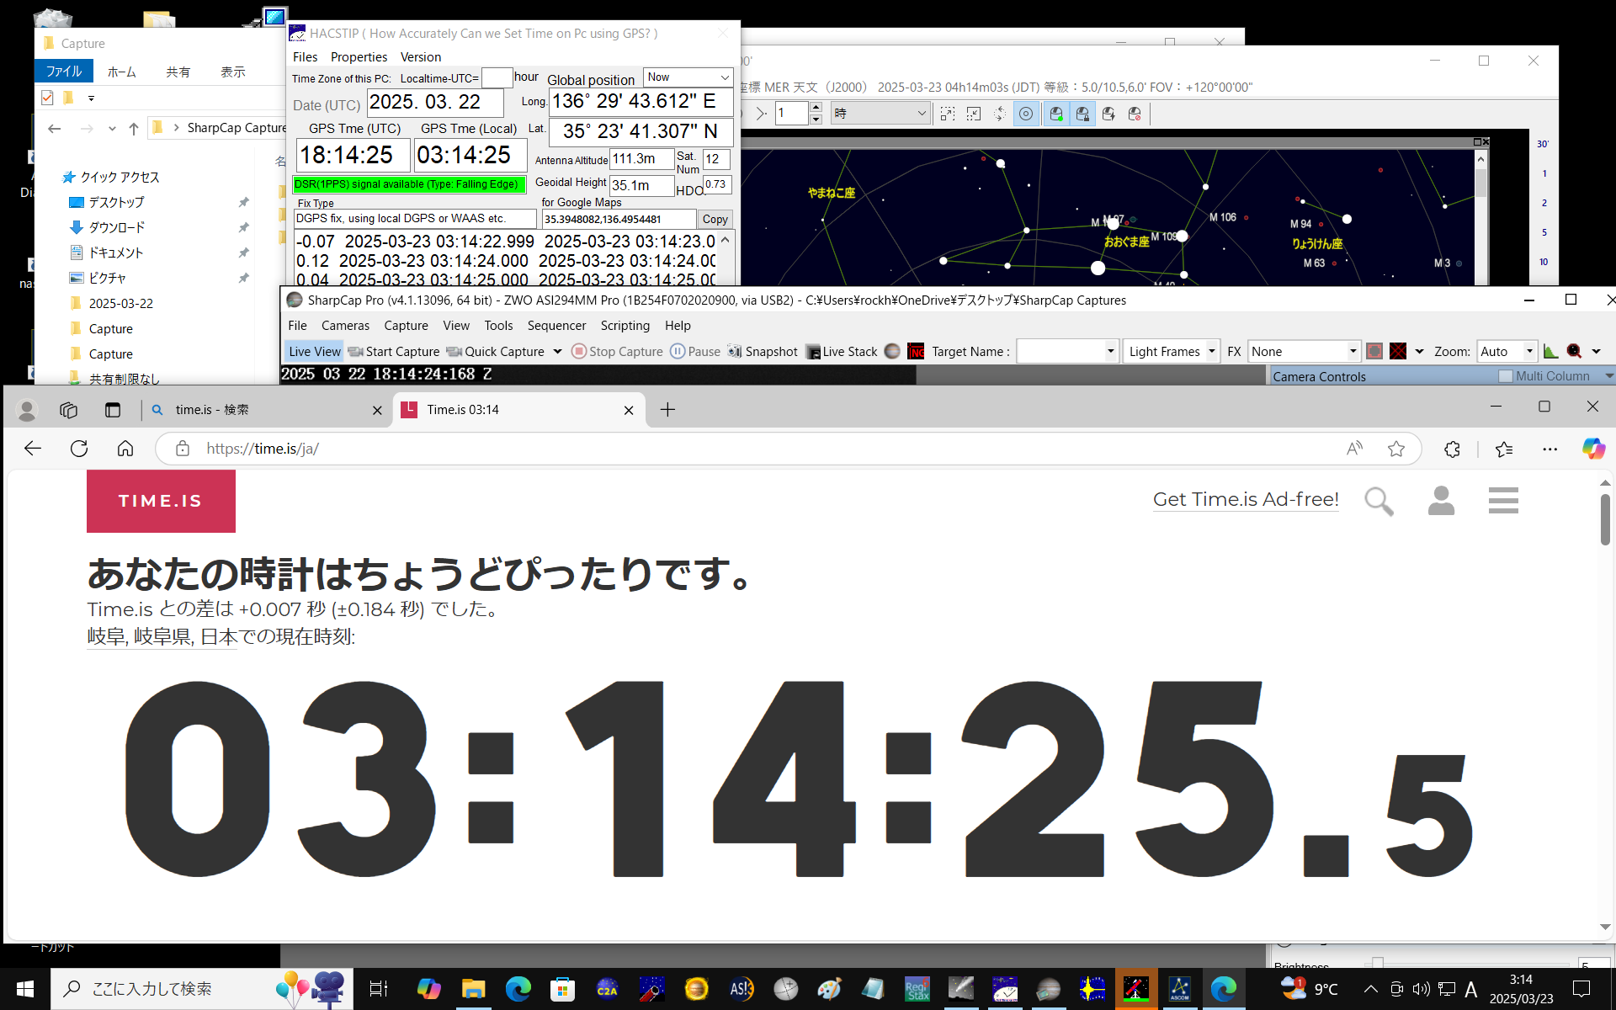Click the telescope locked icon in planetarium toolbar
1616x1010 pixels.
click(x=1082, y=114)
